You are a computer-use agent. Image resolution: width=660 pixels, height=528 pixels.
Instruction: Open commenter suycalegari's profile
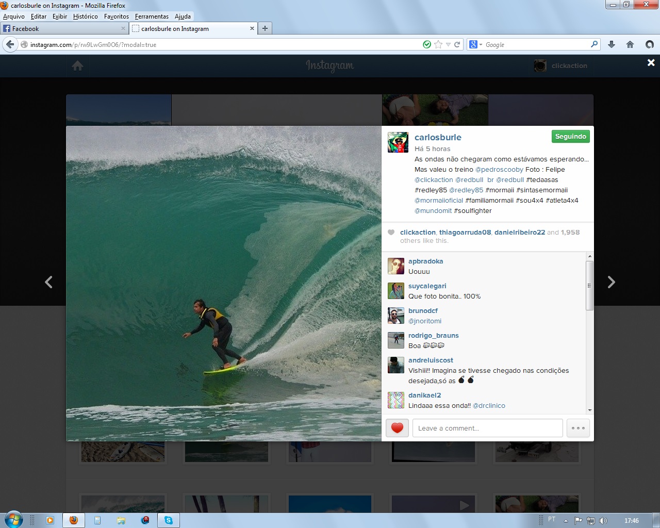click(x=427, y=286)
